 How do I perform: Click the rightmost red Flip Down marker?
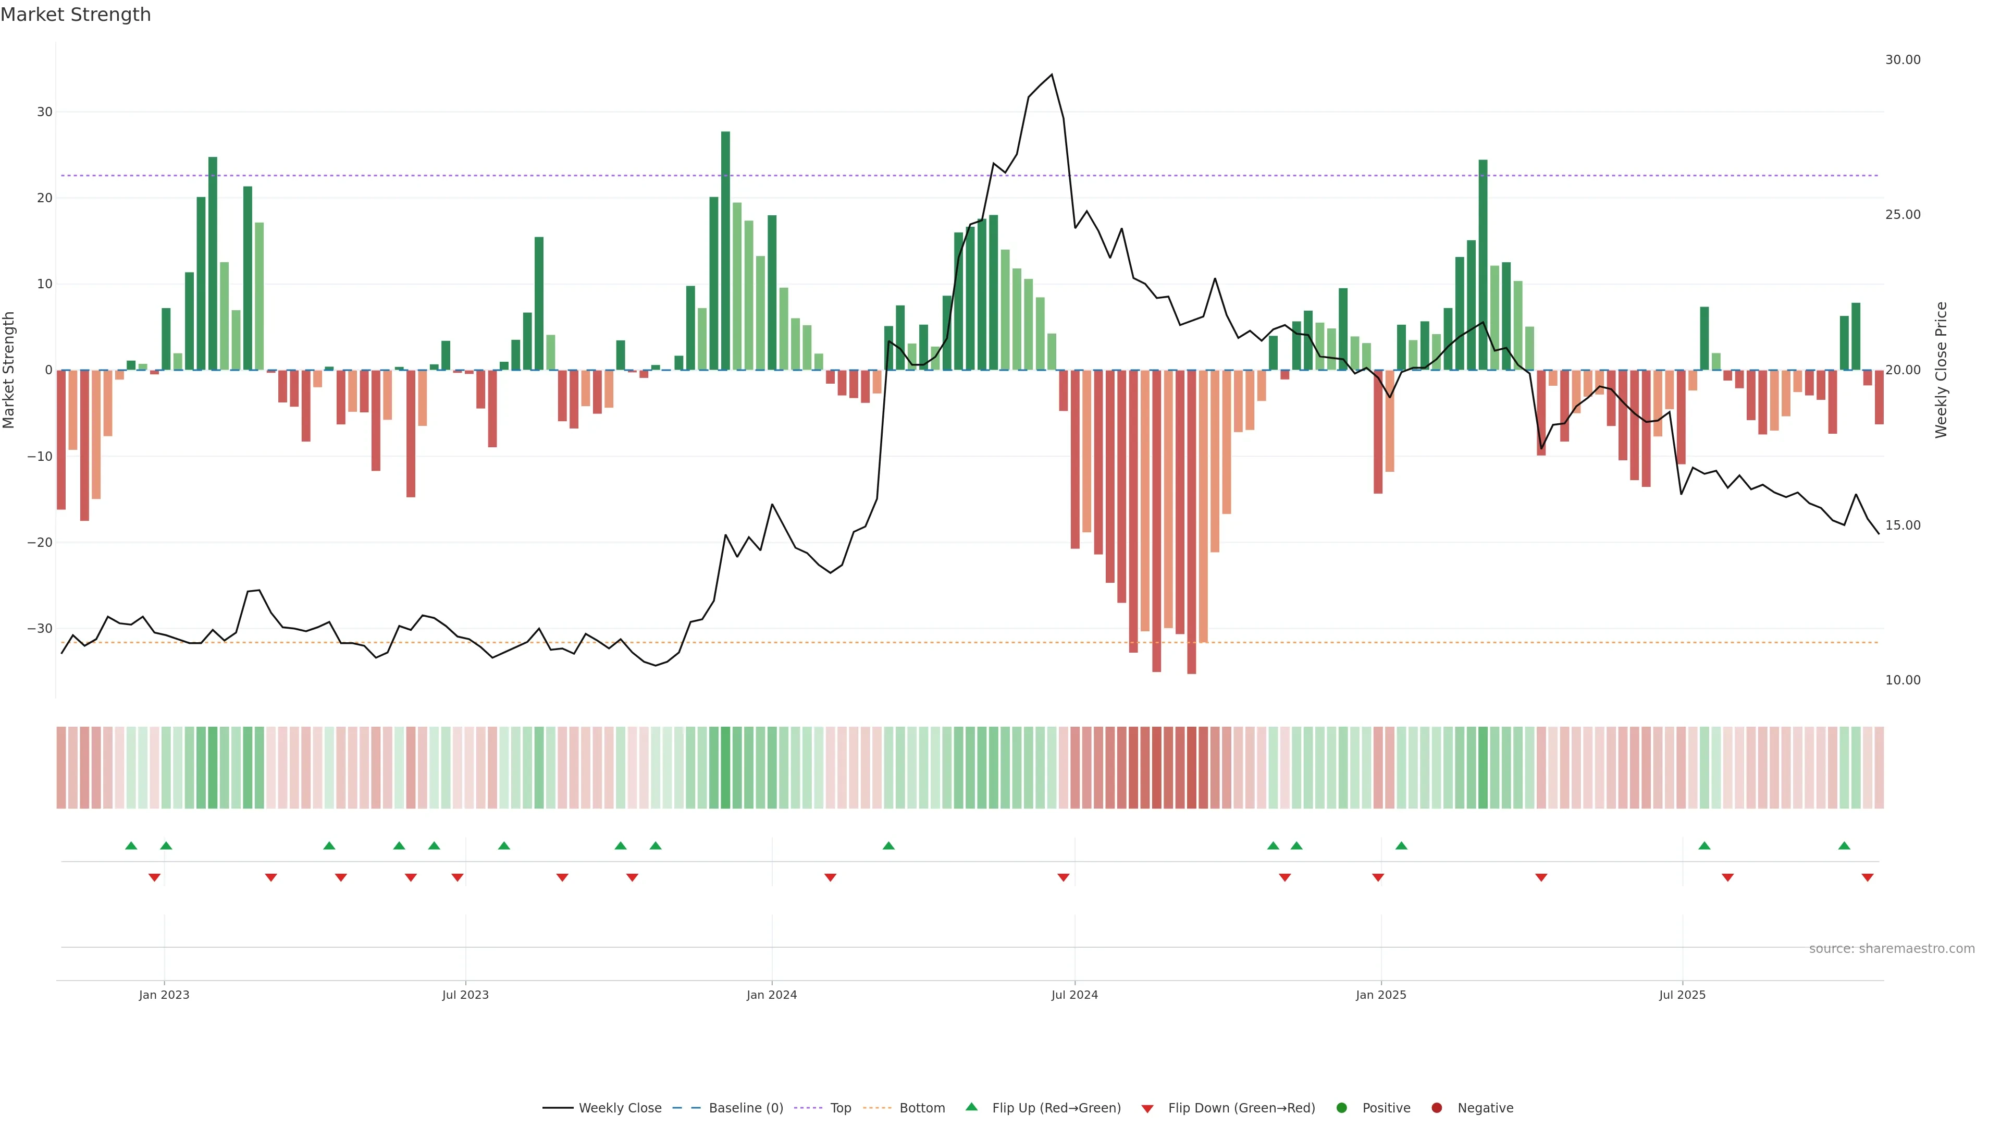pyautogui.click(x=1868, y=877)
